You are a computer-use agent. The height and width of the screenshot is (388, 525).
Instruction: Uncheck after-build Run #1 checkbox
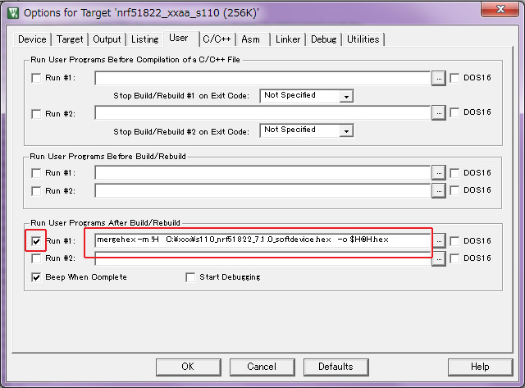point(36,240)
